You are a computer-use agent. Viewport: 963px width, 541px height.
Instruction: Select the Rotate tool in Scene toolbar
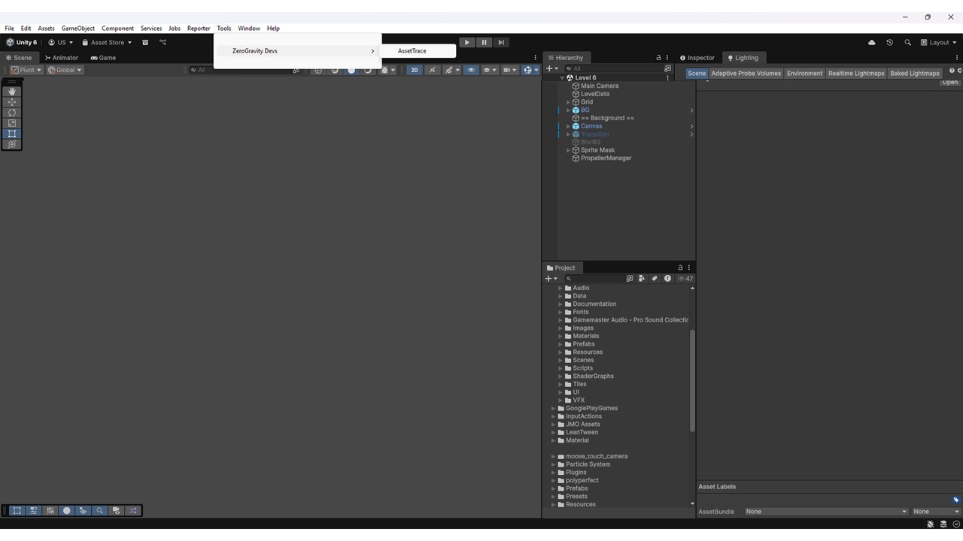click(x=12, y=113)
